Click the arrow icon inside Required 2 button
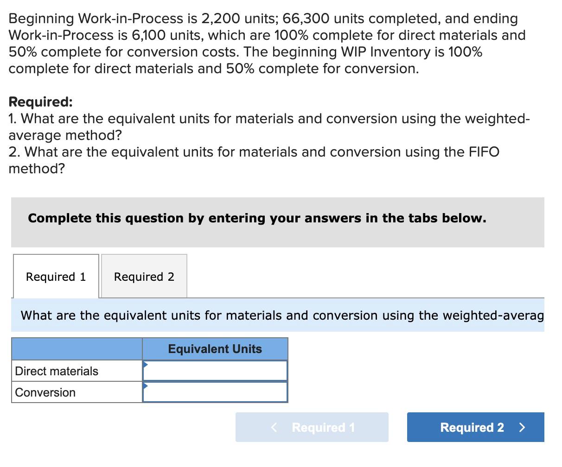Viewport: 562px width, 467px height. pyautogui.click(x=522, y=427)
